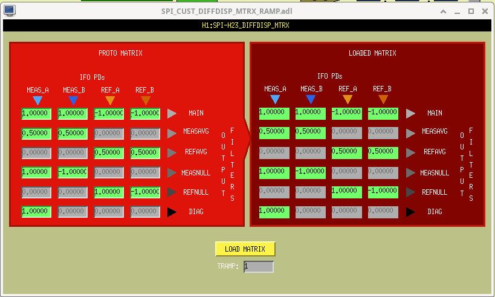Click the TRAMP input field
The image size is (495, 297).
click(259, 267)
